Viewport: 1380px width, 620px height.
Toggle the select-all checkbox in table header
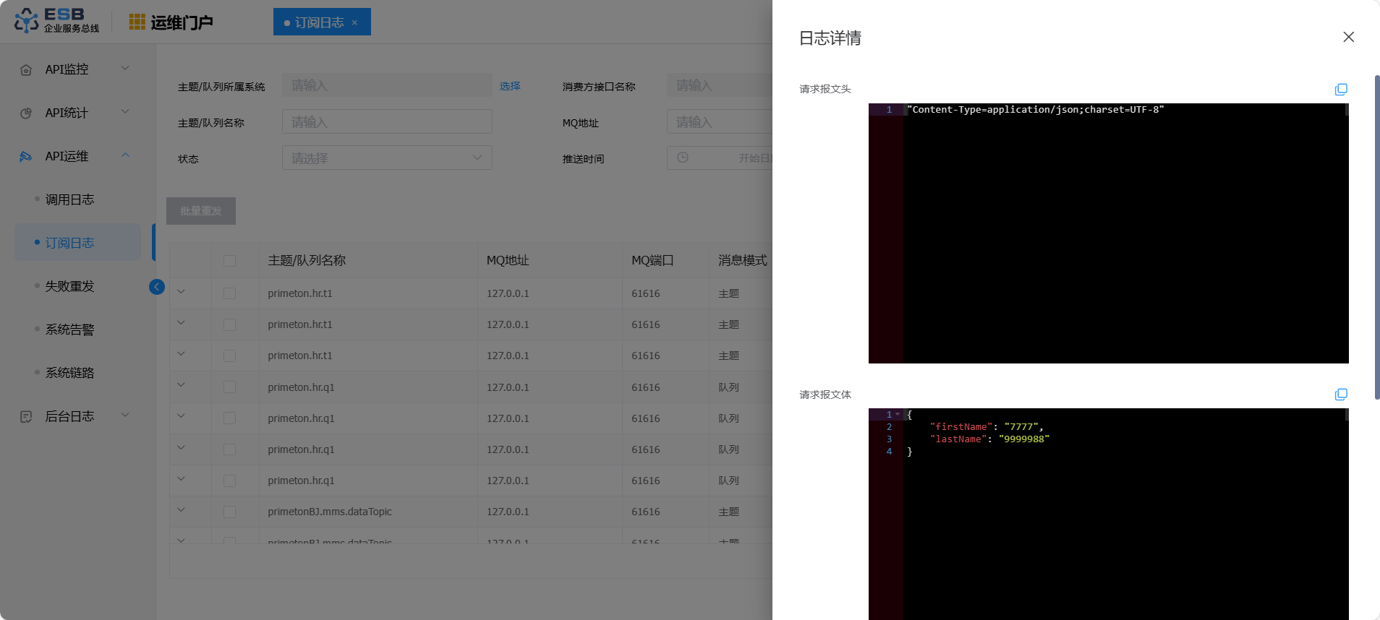click(229, 261)
